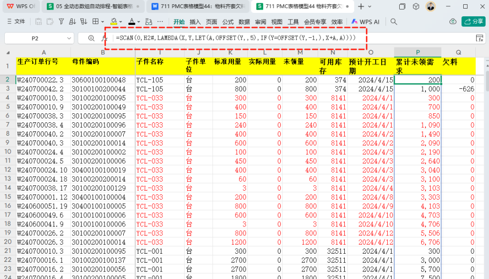The image size is (489, 279).
Task: Open the 效率 tab
Action: click(x=337, y=22)
